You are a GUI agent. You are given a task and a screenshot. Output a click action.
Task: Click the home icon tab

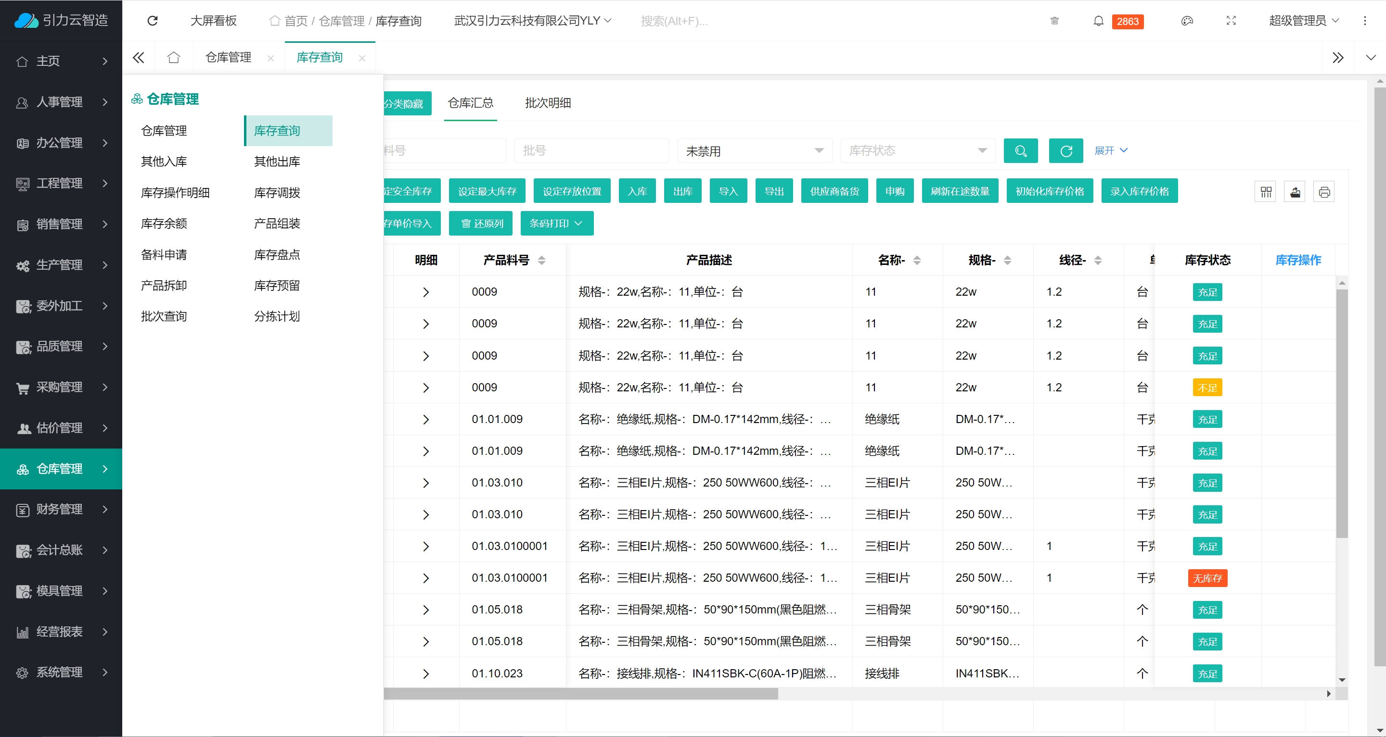click(x=173, y=58)
